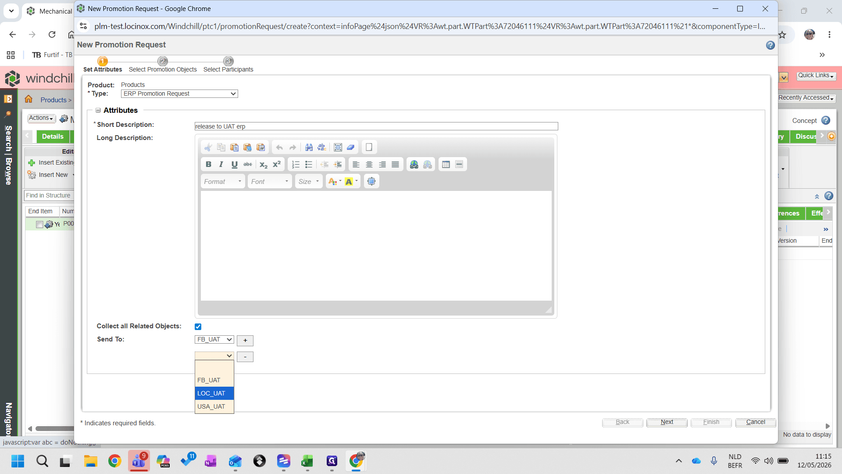Open the Type dropdown (ERP Promotion Request)

coord(179,94)
